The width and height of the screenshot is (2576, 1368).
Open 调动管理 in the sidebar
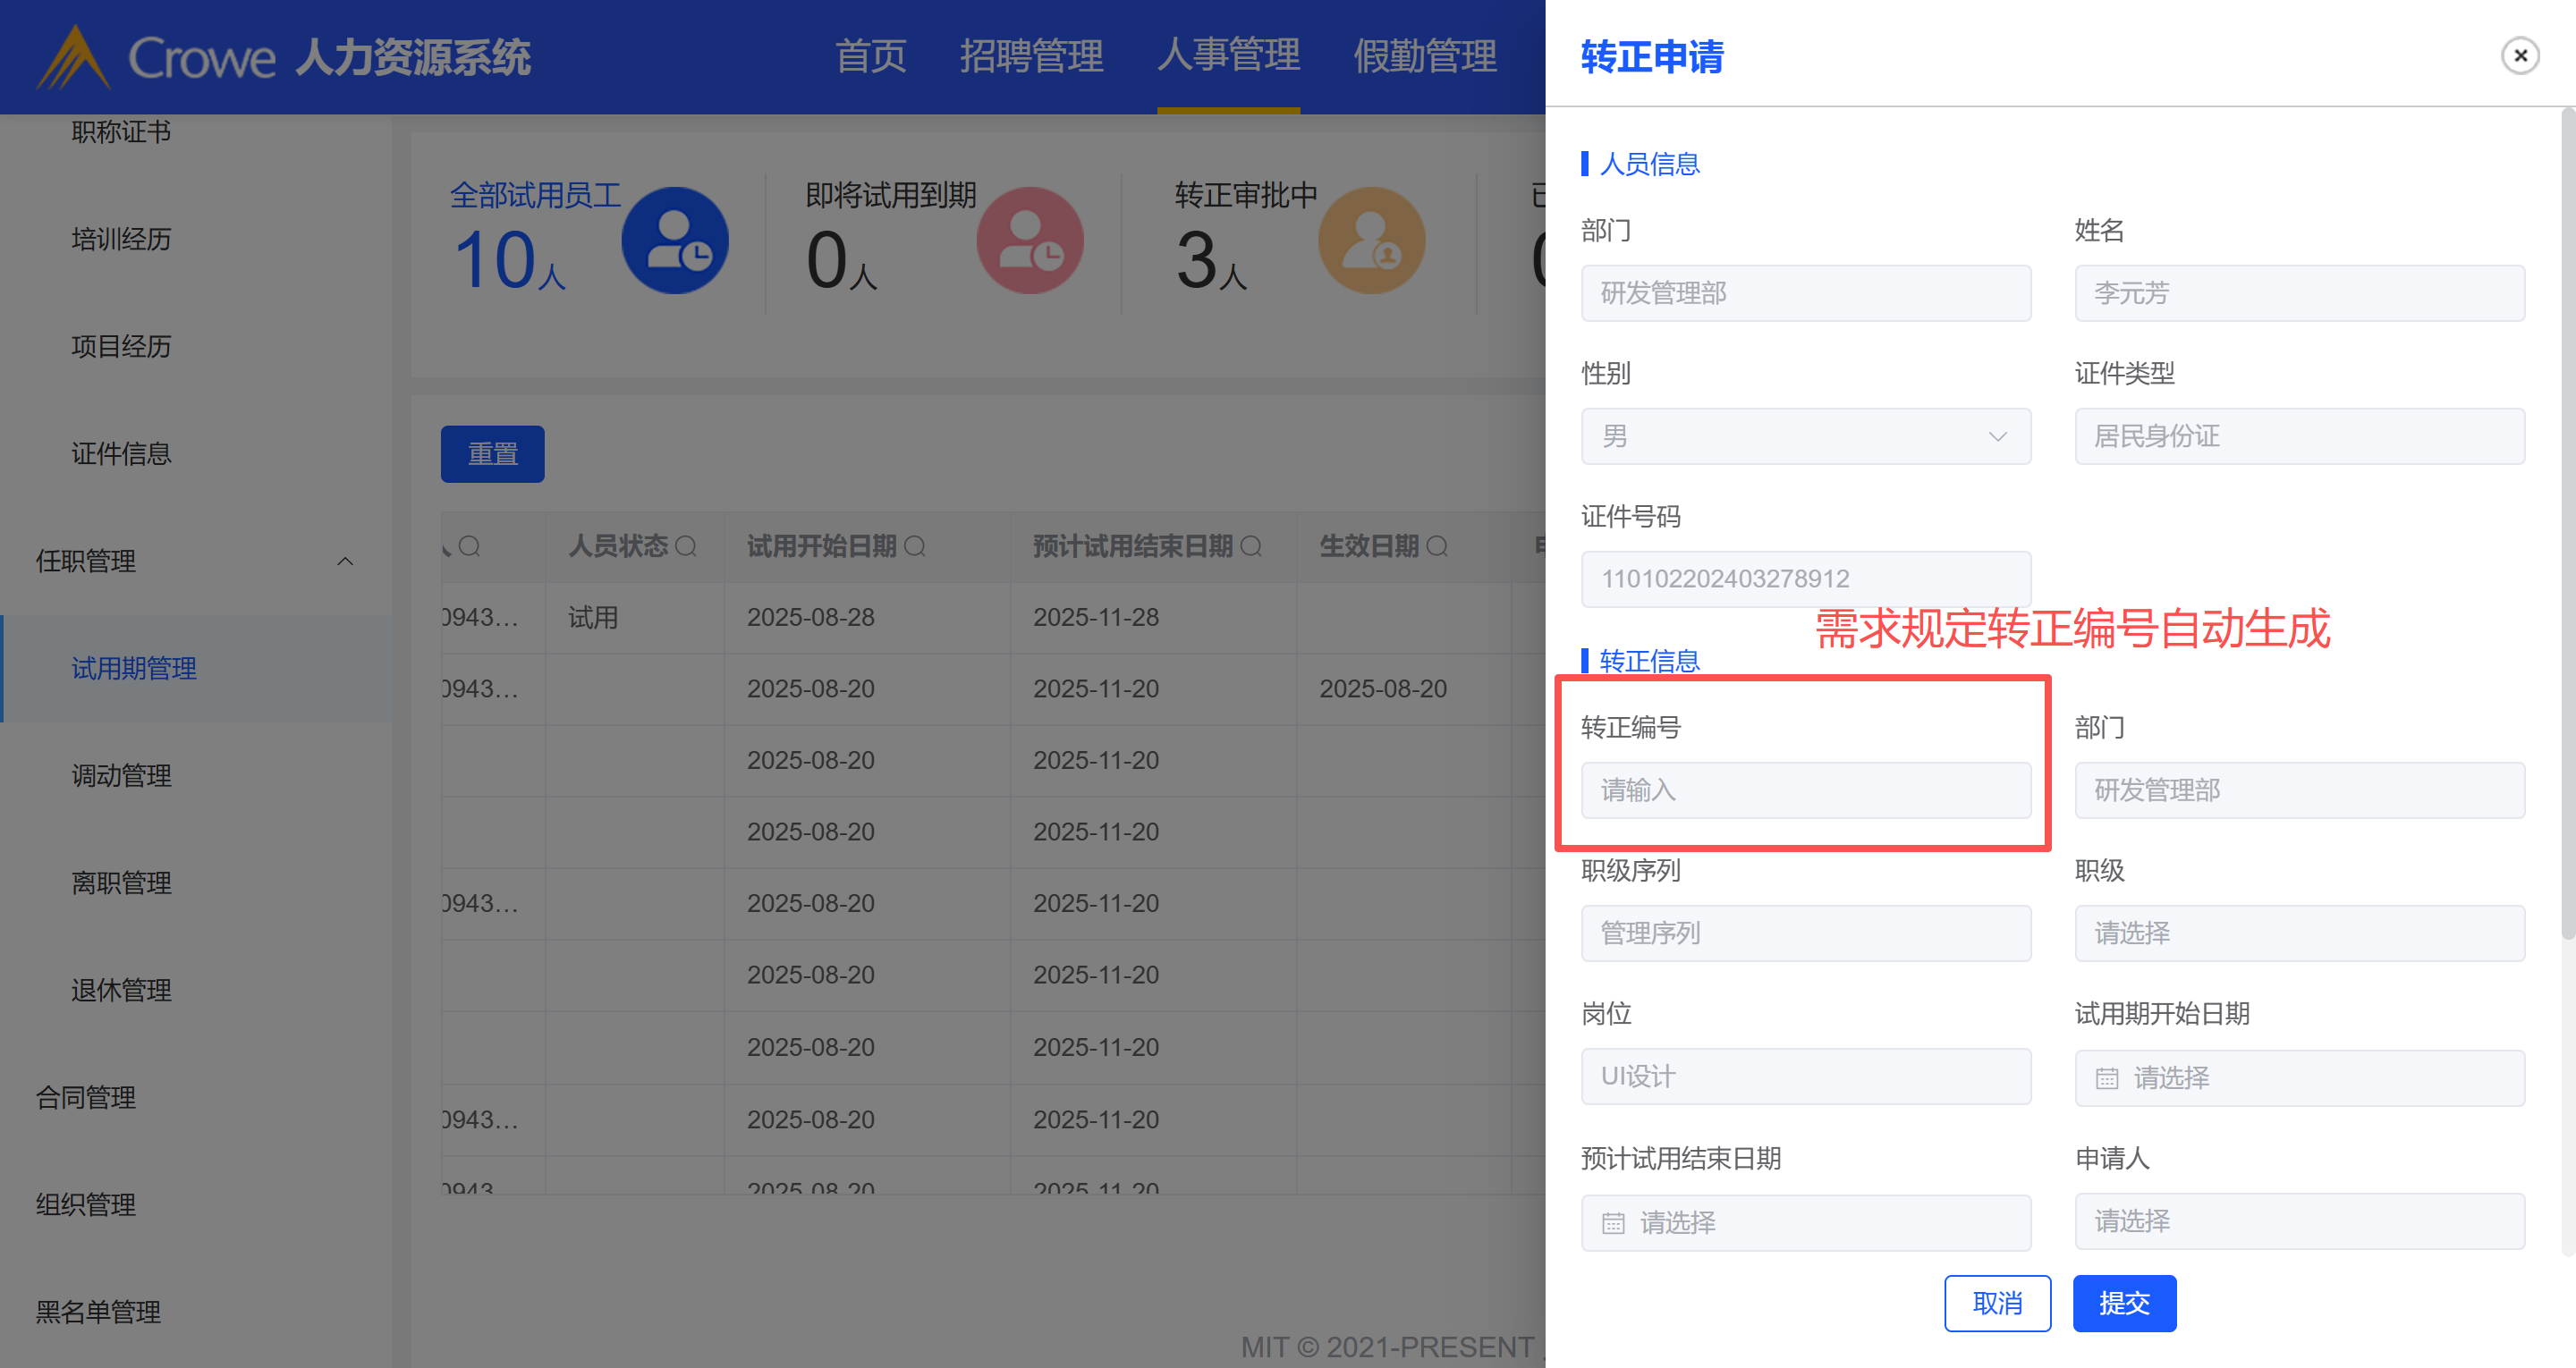[121, 775]
